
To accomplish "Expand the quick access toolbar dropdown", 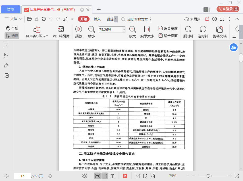I will click(x=72, y=19).
